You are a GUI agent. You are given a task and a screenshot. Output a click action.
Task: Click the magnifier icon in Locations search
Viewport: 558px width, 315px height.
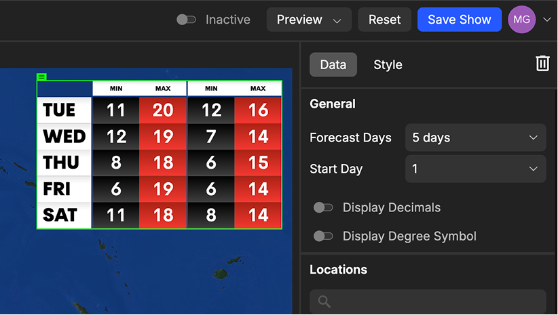pos(324,301)
